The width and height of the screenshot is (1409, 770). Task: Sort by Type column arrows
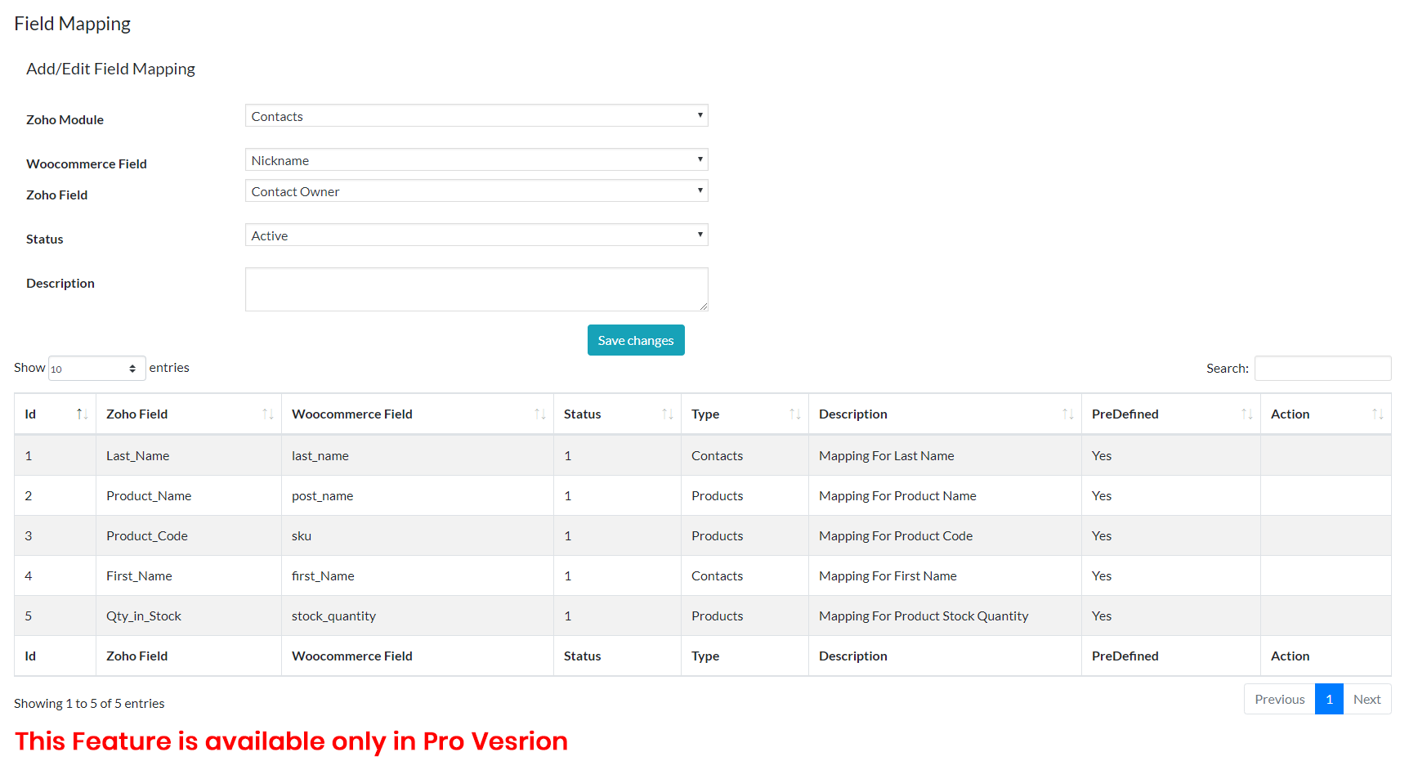coord(794,414)
